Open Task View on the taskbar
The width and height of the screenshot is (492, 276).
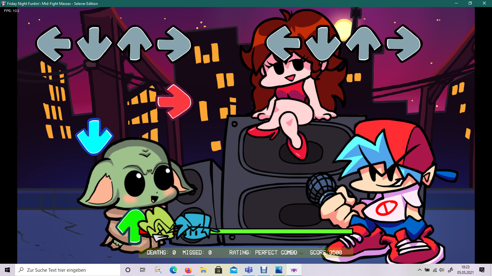pyautogui.click(x=143, y=270)
